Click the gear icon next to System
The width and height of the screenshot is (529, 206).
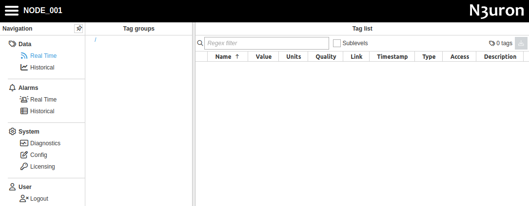click(x=13, y=132)
